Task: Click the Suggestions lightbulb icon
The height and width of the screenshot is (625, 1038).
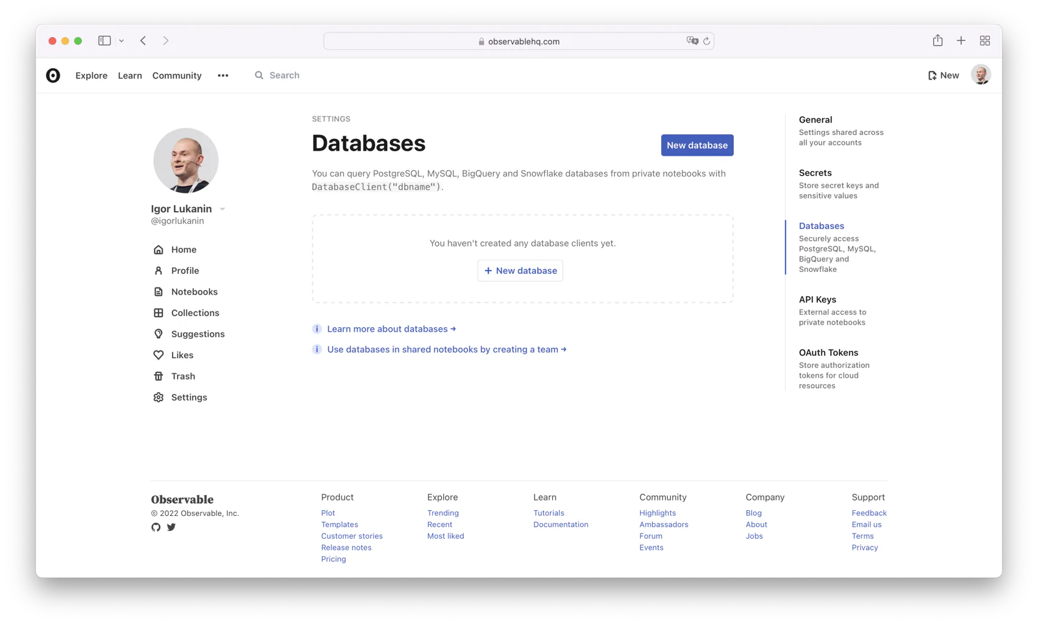Action: 158,334
